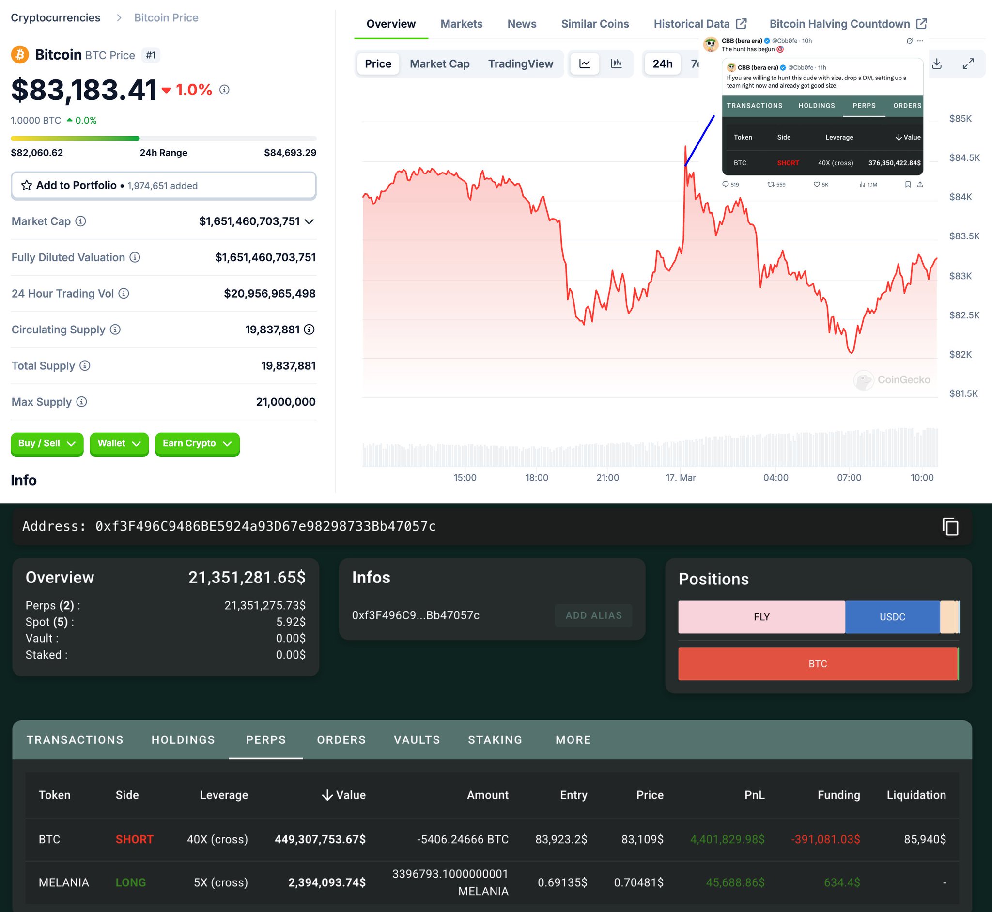Open the News tab
This screenshot has height=912, width=992.
click(x=522, y=24)
